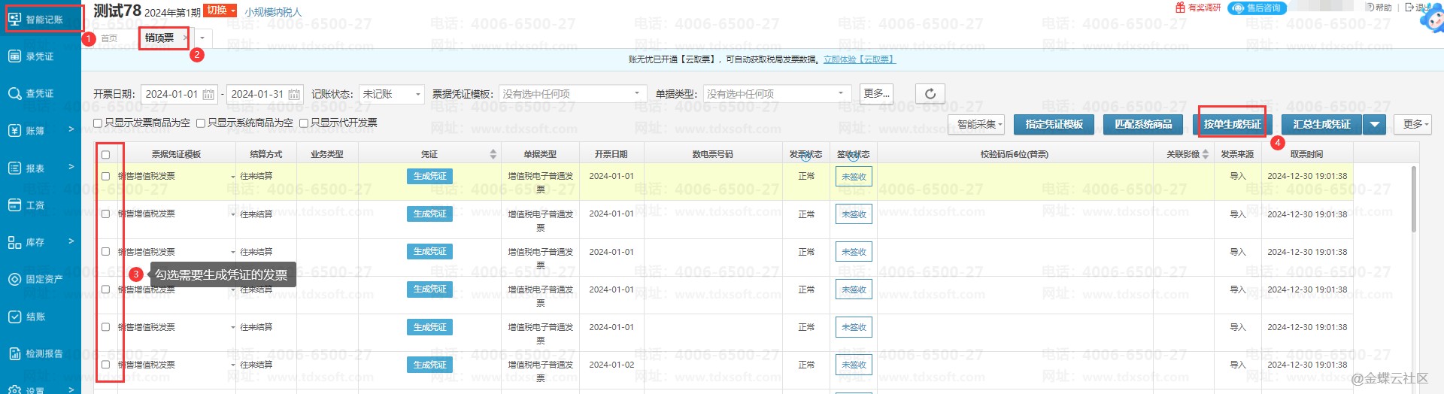This screenshot has width=1444, height=394.
Task: Open the end date calendar picker icon
Action: pos(294,95)
